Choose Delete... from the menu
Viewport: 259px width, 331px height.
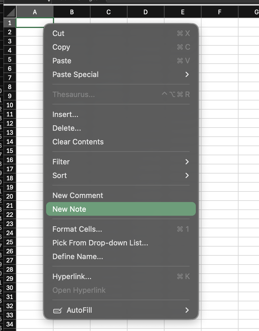[x=67, y=128]
